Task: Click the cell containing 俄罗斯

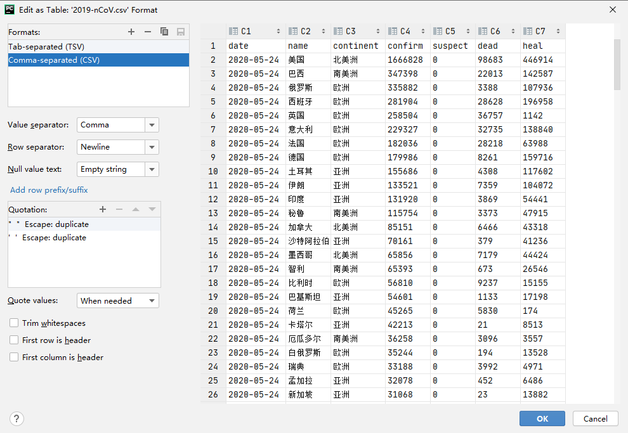Action: click(x=308, y=87)
